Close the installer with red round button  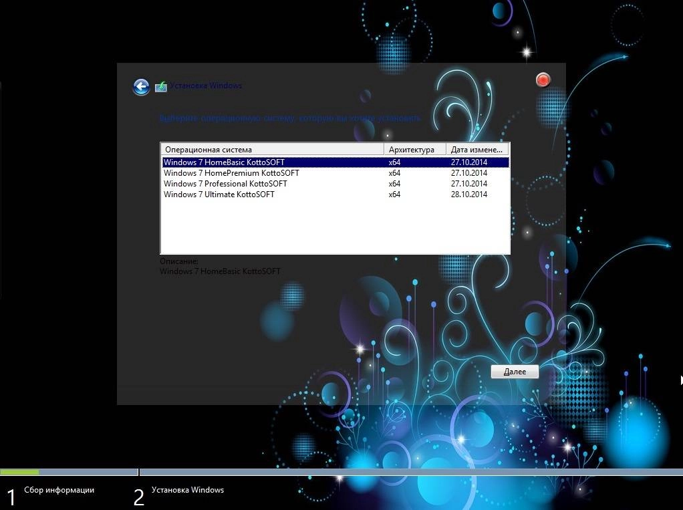pyautogui.click(x=543, y=80)
